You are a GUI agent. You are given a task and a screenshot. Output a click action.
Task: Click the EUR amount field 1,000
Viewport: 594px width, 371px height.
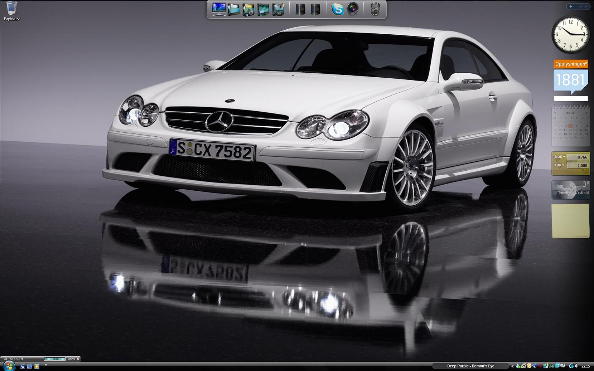578,165
